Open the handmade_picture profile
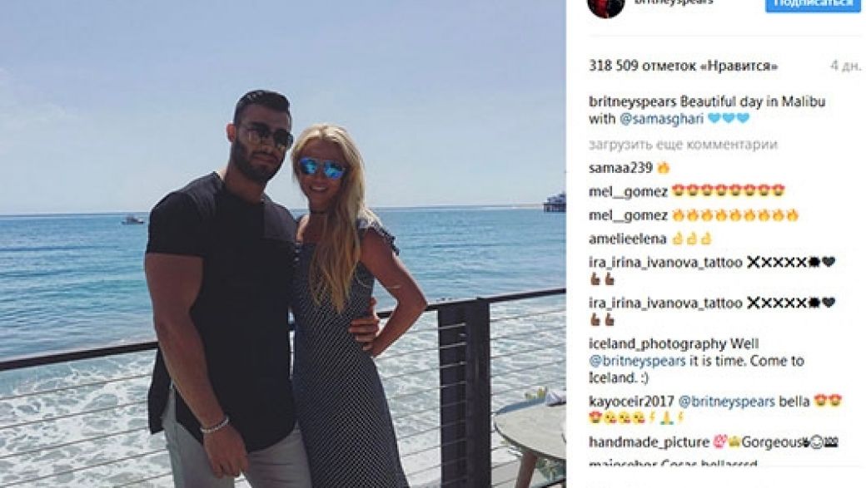 point(649,442)
